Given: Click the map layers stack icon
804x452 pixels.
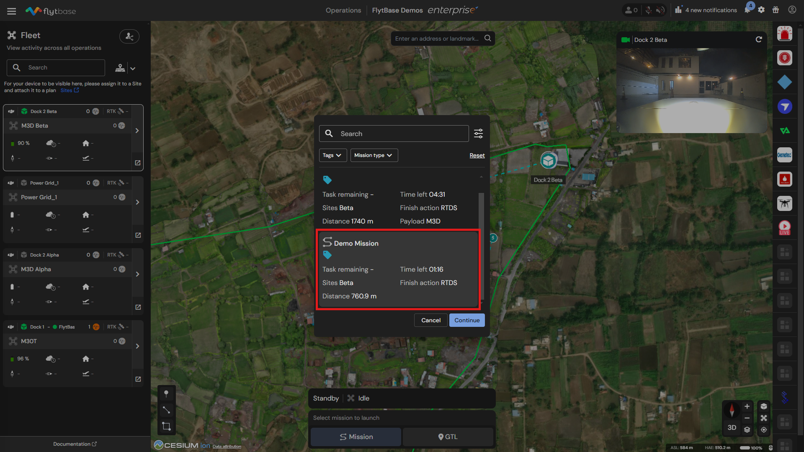Looking at the screenshot, I should coord(747,429).
